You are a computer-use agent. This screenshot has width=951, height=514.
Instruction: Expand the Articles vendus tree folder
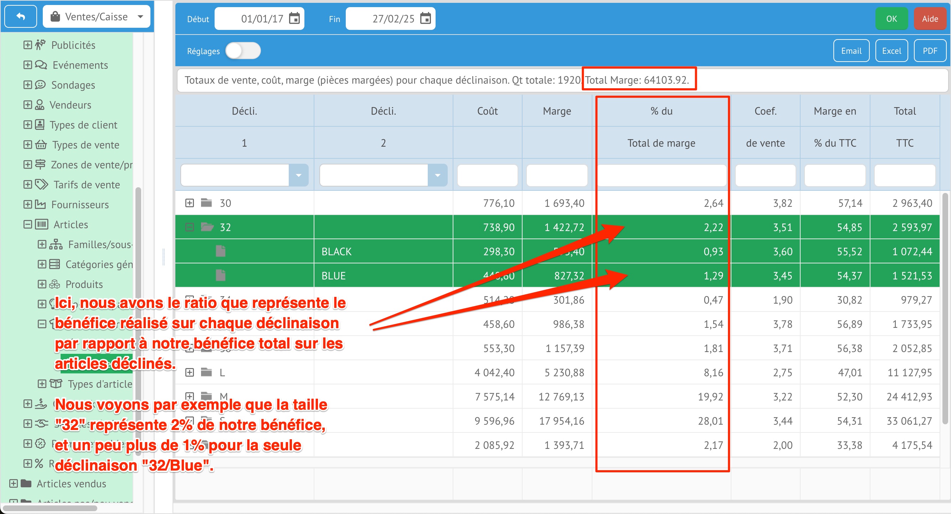(13, 483)
